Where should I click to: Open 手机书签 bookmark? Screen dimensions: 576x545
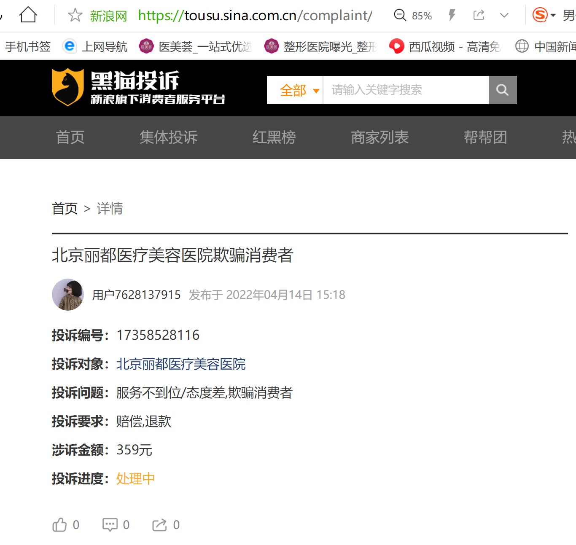click(x=28, y=46)
